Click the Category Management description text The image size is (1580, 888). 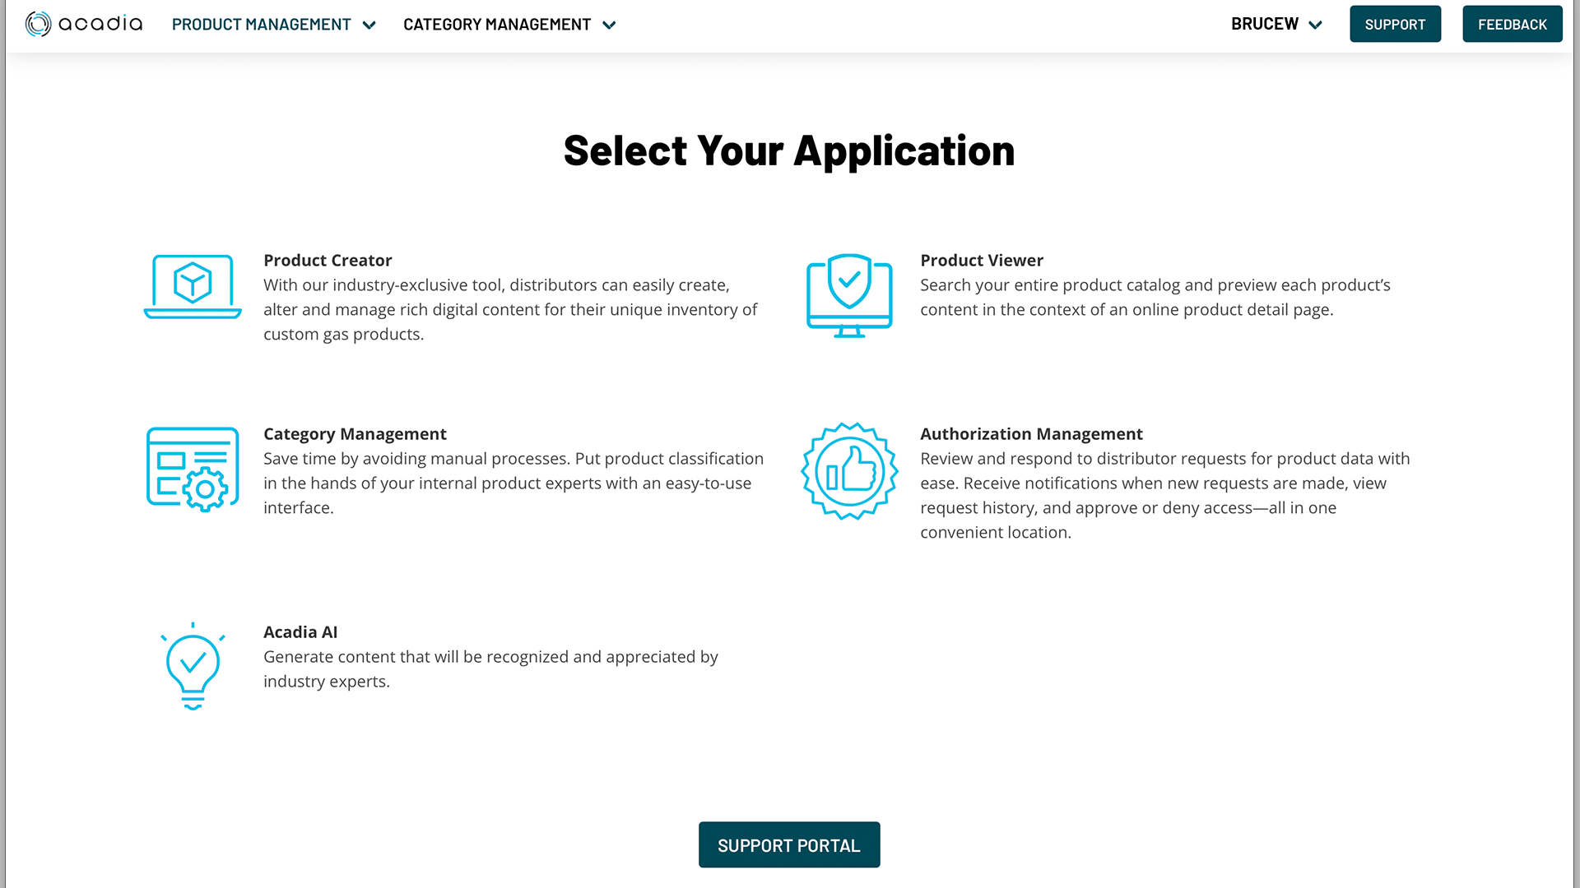(x=513, y=483)
